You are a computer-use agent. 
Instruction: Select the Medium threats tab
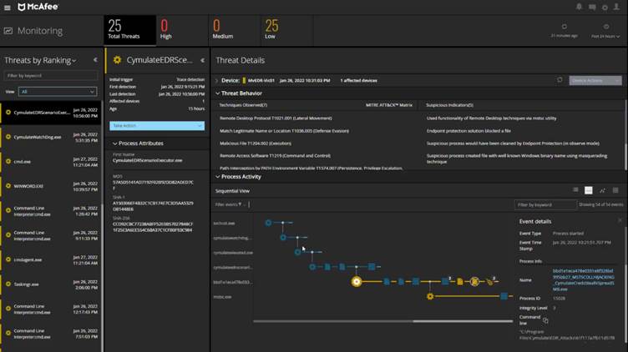click(x=235, y=30)
